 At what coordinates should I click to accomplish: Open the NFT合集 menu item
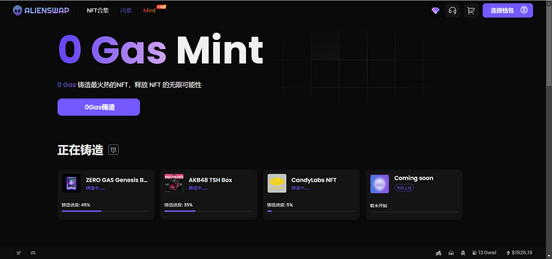98,11
